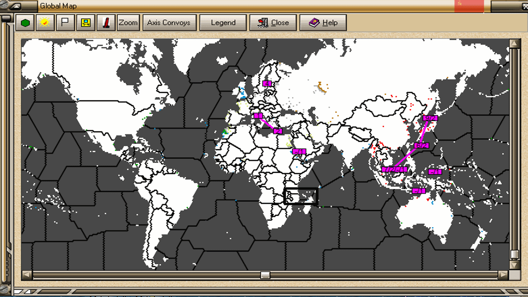
Task: Click the vertical scrollbar thumb
Action: click(x=514, y=254)
